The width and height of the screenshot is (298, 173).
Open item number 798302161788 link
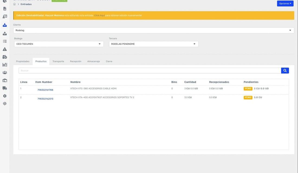(x=45, y=90)
